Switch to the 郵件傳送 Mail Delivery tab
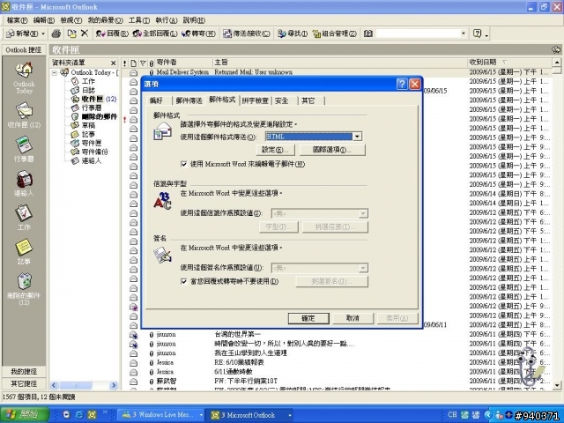The width and height of the screenshot is (564, 423). 189,100
